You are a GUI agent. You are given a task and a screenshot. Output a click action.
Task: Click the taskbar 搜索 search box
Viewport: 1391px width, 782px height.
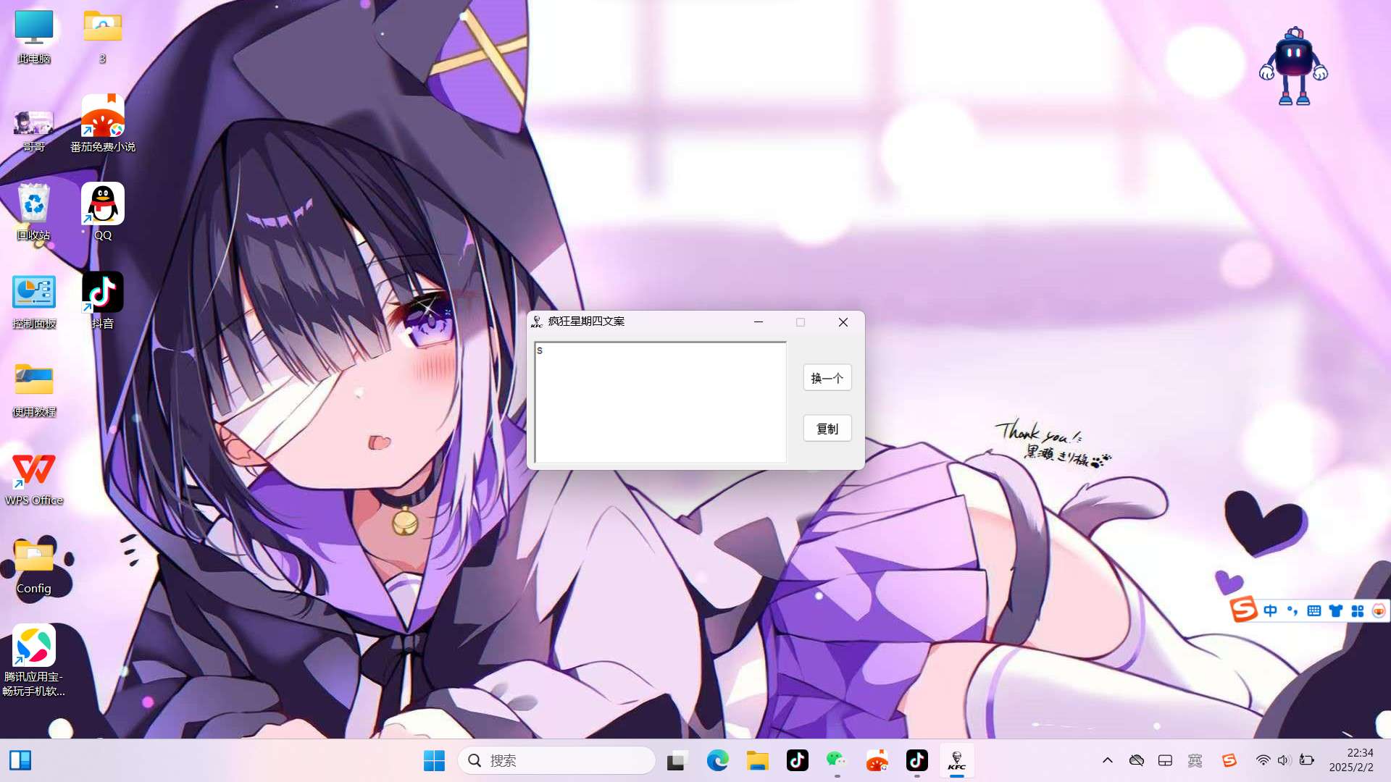click(x=556, y=760)
